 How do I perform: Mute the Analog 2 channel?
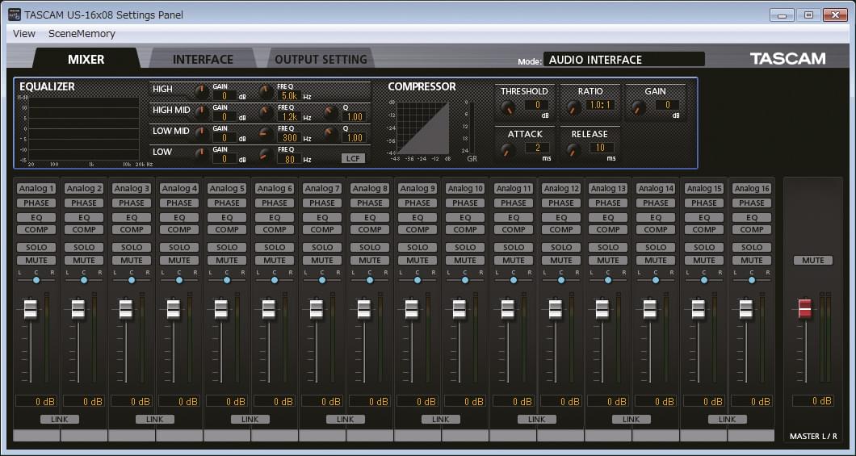click(x=84, y=260)
